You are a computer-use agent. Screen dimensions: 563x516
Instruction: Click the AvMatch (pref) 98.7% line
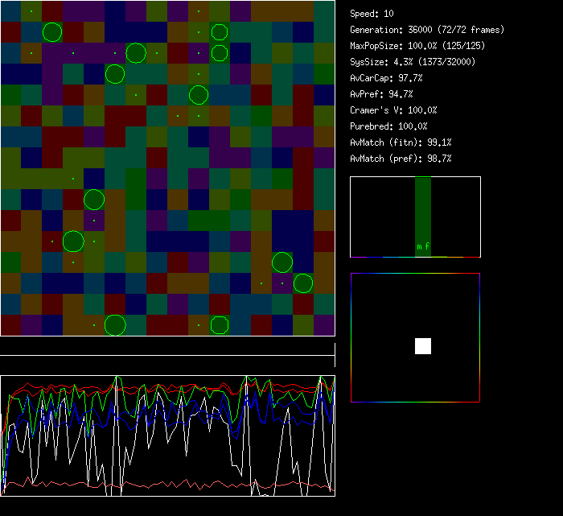(x=401, y=159)
